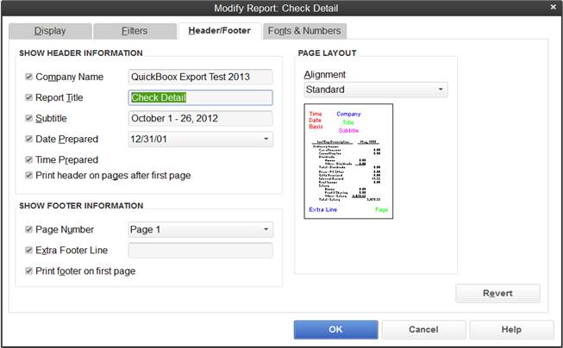The height and width of the screenshot is (348, 563).
Task: Uncheck Print header on pages after first page
Action: [x=29, y=175]
